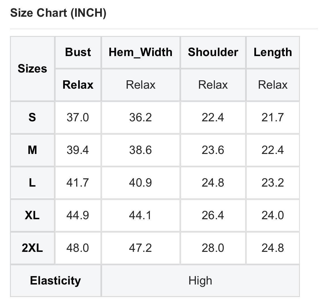Viewport: 328px width, 299px height.
Task: Select the 24.0 length value for XL
Action: pos(273,215)
